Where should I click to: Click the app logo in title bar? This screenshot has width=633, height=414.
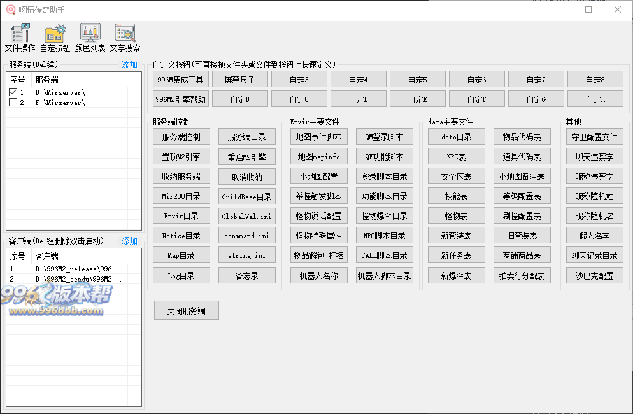(10, 10)
